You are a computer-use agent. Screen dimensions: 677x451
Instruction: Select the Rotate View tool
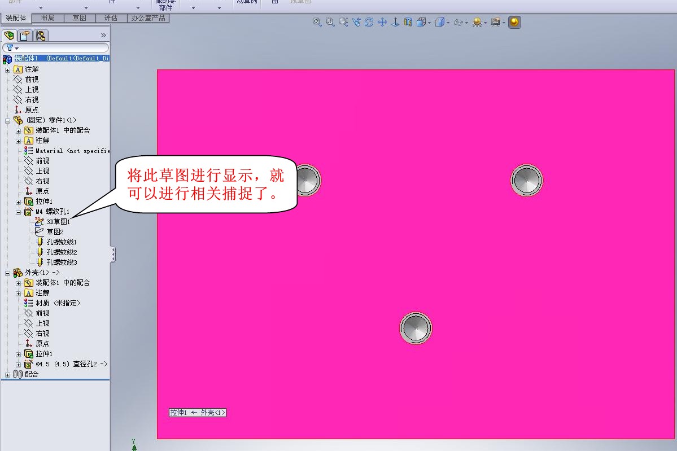point(369,22)
